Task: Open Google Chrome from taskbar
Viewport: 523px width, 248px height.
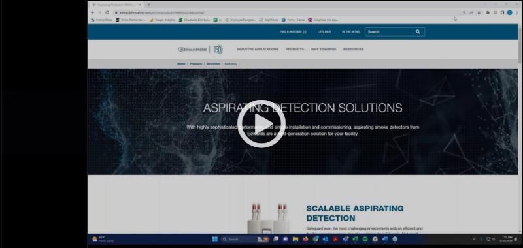Action: pos(316,239)
